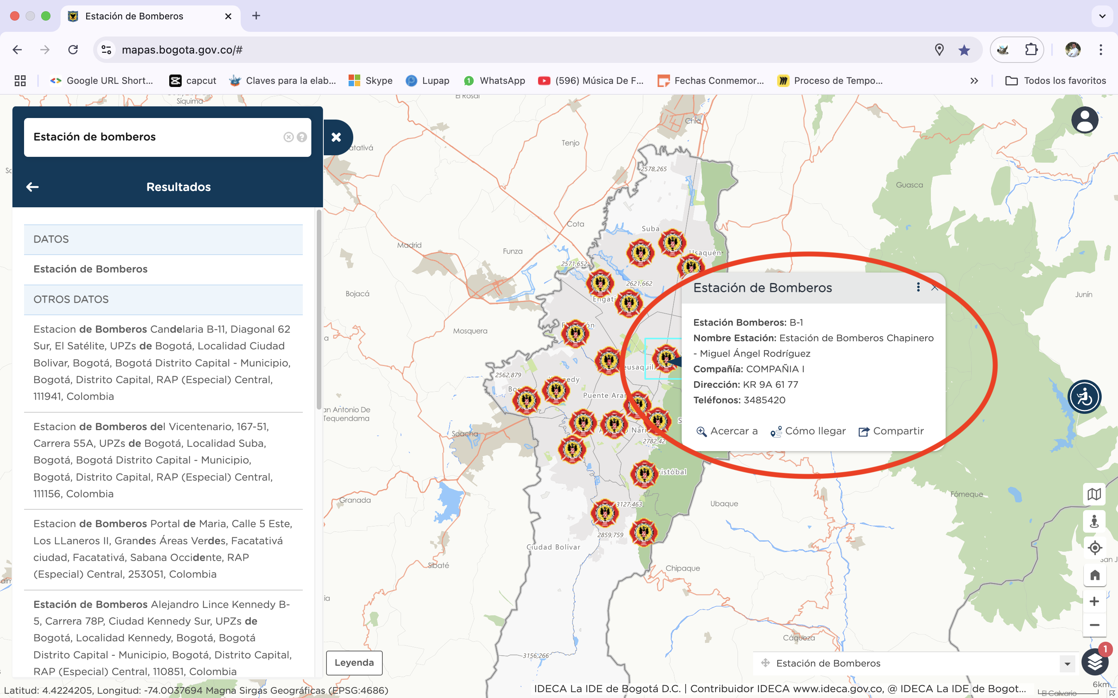Viewport: 1118px width, 698px height.
Task: Open the Vicentenario station result
Action: (x=163, y=460)
